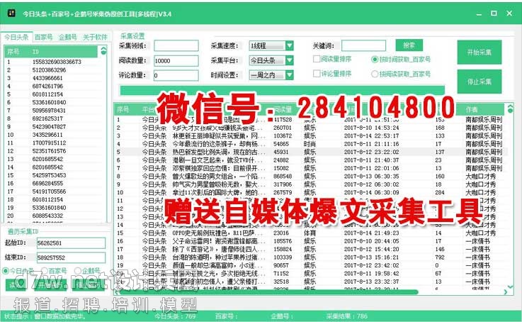Focus the 阅读数量 field showing 10000
The height and width of the screenshot is (322, 522).
176,61
